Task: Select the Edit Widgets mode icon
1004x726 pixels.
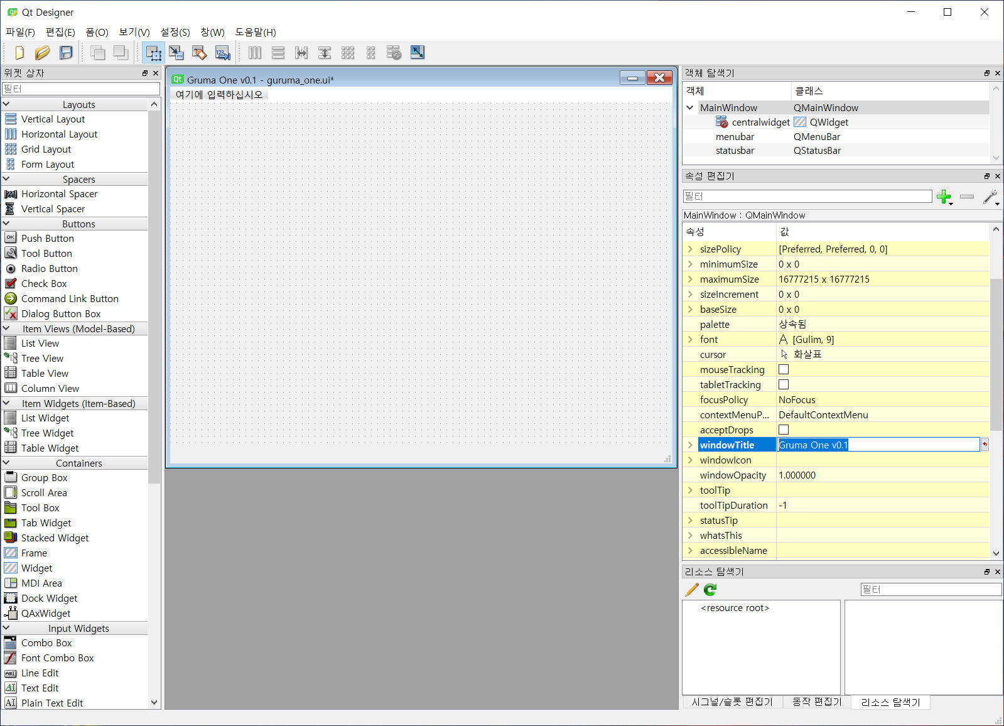Action: pyautogui.click(x=153, y=53)
